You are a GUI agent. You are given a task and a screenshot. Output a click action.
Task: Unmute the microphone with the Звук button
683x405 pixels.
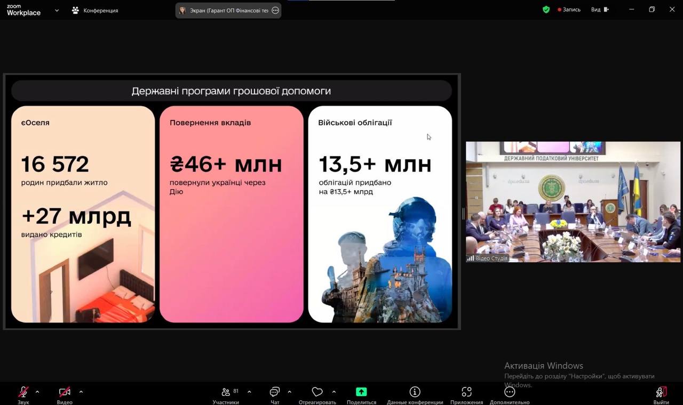tap(23, 393)
